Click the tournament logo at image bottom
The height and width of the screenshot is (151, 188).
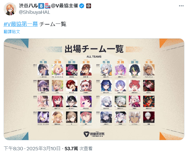click(x=94, y=134)
